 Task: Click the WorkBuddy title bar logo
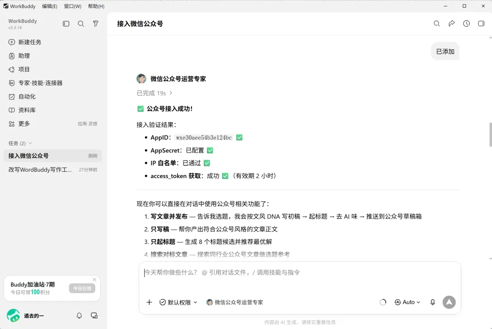pyautogui.click(x=6, y=6)
